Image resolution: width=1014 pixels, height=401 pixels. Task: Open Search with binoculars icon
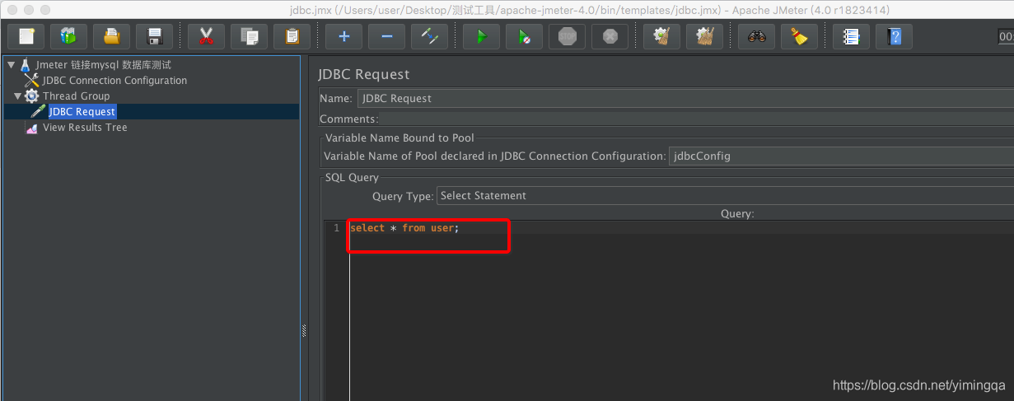click(756, 36)
